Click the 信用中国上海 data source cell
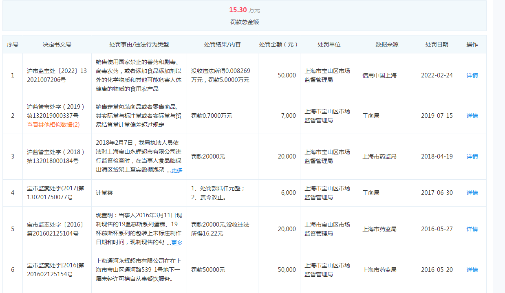 click(379, 75)
